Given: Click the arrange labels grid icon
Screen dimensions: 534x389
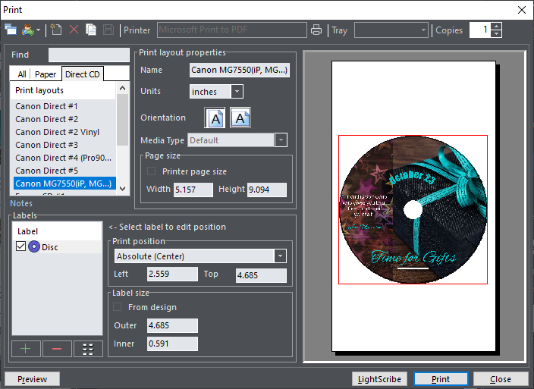Looking at the screenshot, I should coord(88,348).
